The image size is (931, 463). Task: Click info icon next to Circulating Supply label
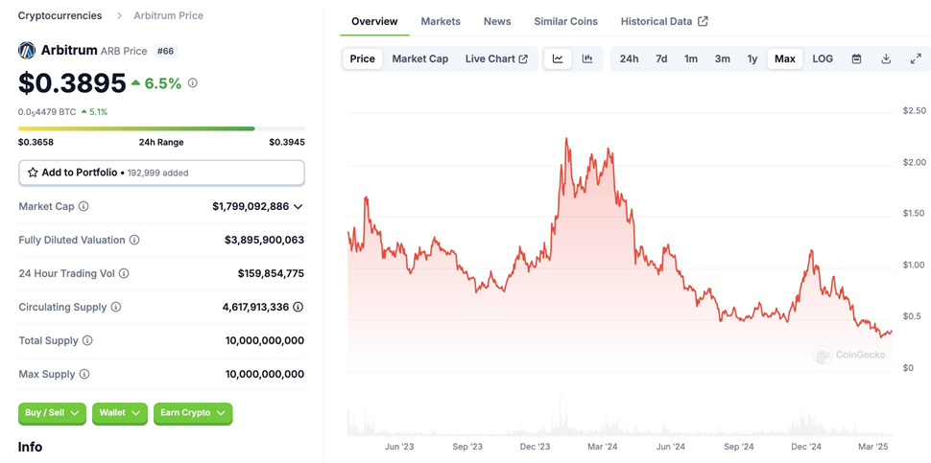[x=116, y=307]
